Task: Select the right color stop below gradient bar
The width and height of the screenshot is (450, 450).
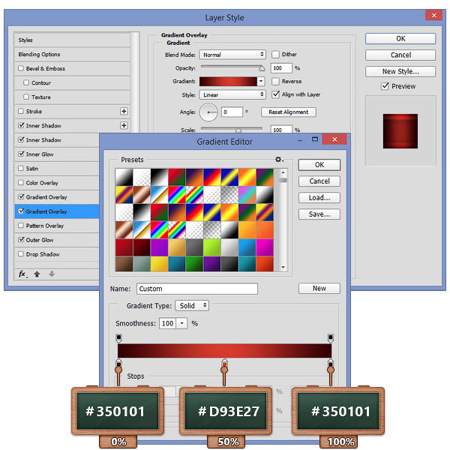Action: (x=331, y=363)
